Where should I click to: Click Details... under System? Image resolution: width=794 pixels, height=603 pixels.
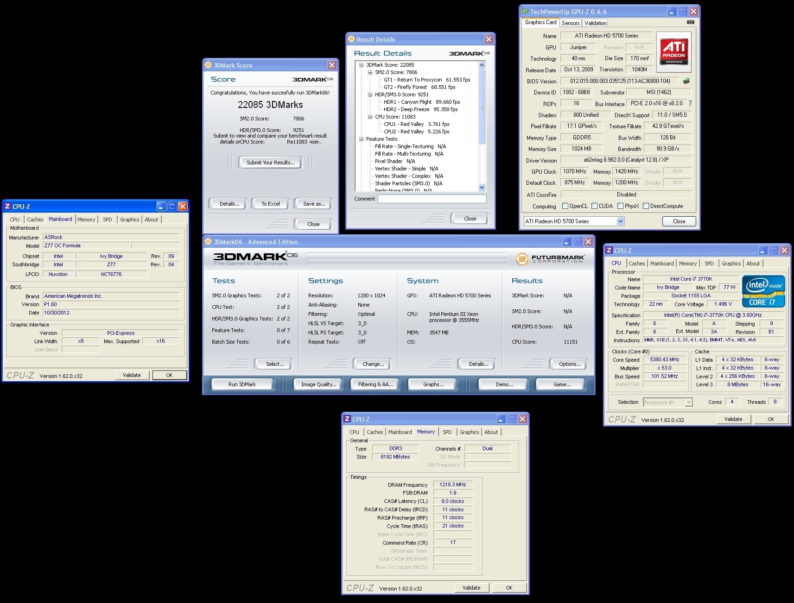478,364
